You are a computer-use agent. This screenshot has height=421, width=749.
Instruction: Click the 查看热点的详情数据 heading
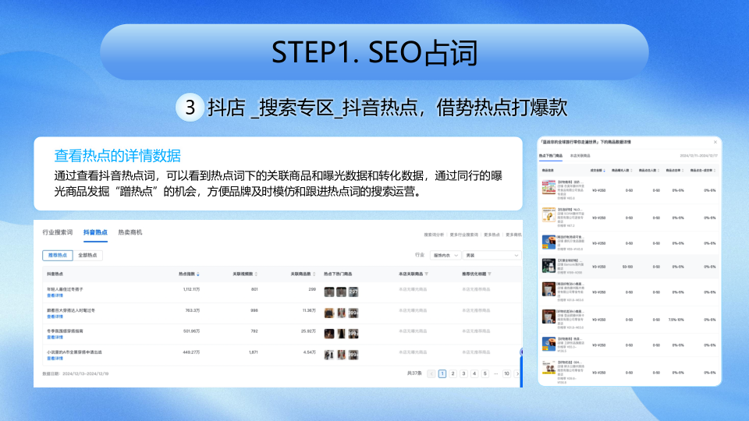tap(118, 156)
